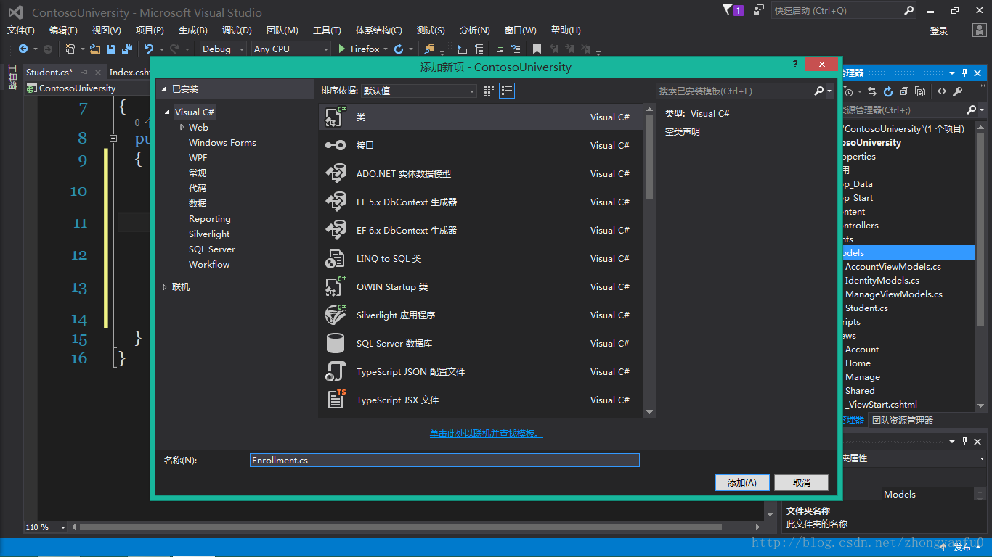Screen dimensions: 992x557
Task: Click the Properties wrench icon in Solution Explorer
Action: [958, 92]
